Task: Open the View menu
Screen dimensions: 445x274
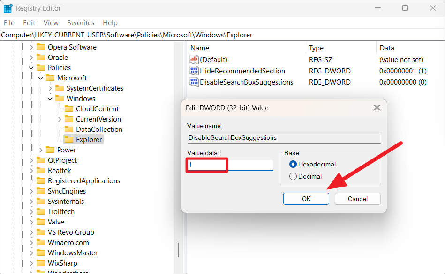Action: [x=51, y=22]
